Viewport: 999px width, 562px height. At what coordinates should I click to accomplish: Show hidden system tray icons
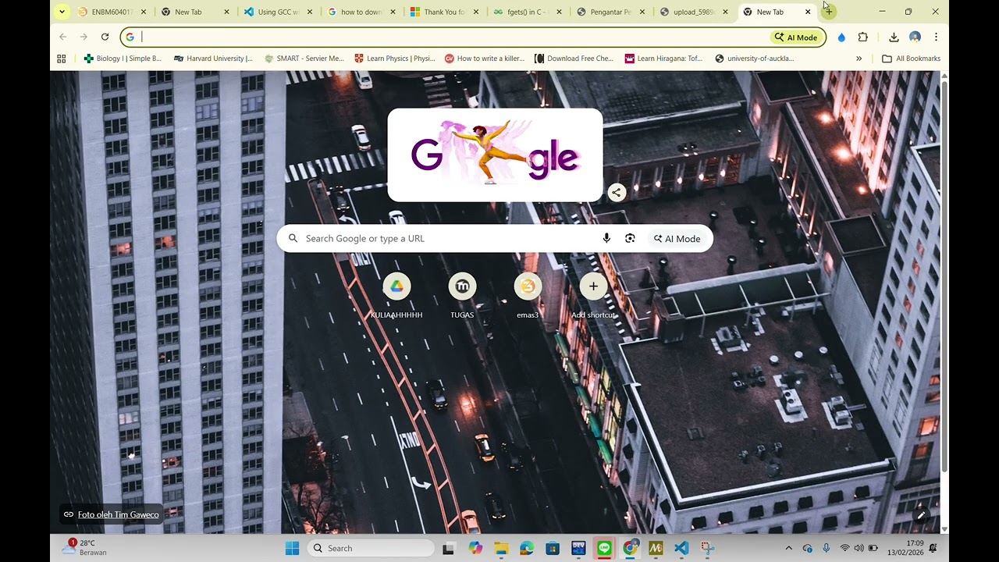[788, 548]
